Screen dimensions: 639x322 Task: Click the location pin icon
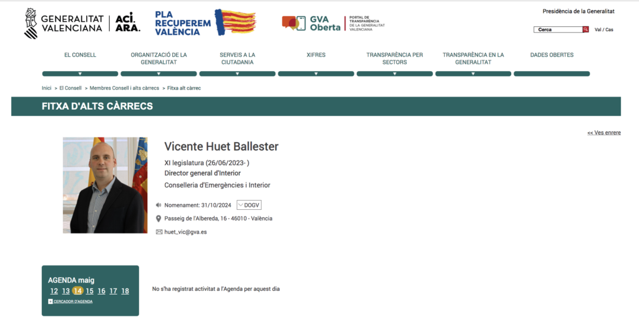pos(159,219)
